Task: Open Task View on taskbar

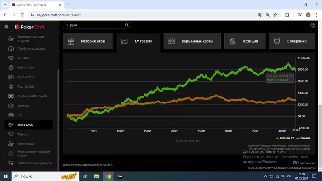Action: coord(85,176)
